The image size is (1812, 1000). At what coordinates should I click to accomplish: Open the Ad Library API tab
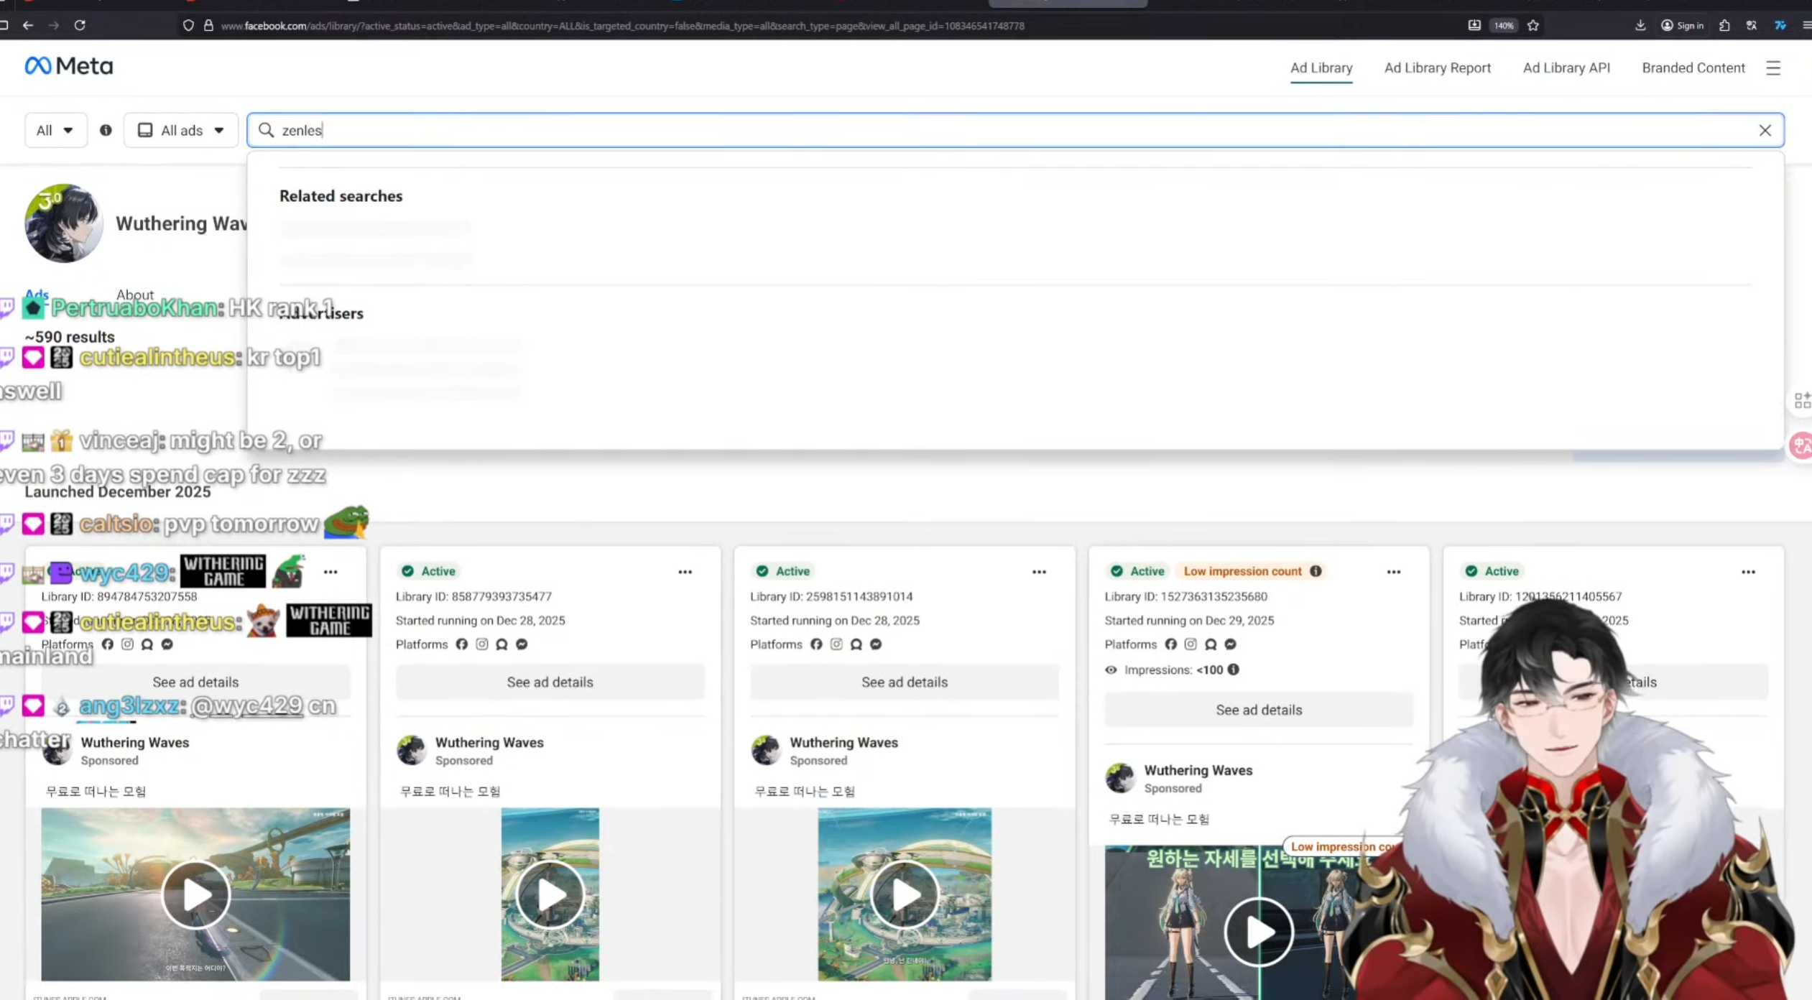(1566, 68)
